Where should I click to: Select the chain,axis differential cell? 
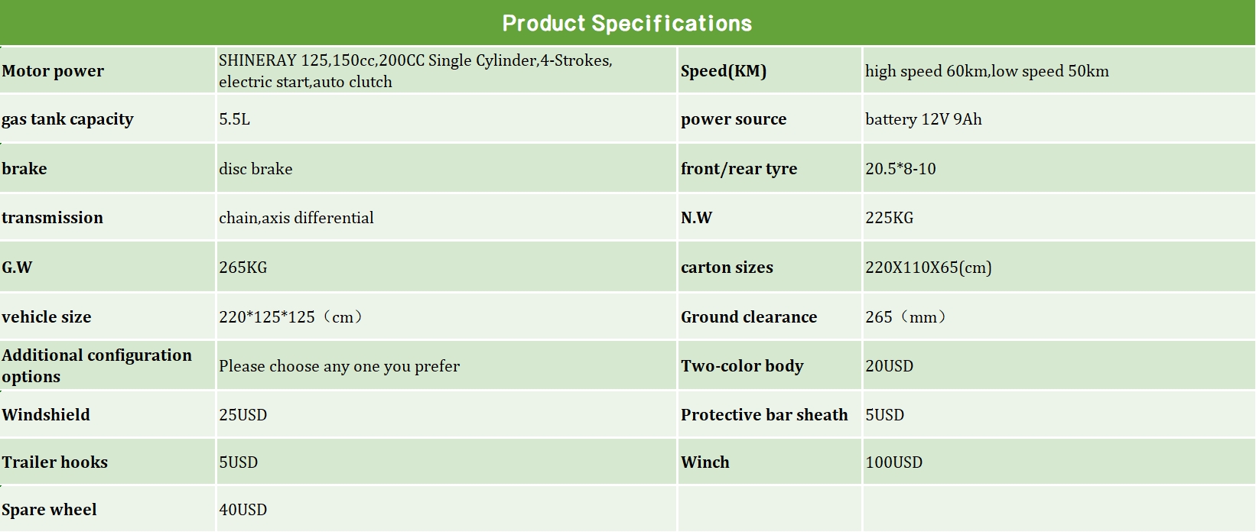[296, 218]
